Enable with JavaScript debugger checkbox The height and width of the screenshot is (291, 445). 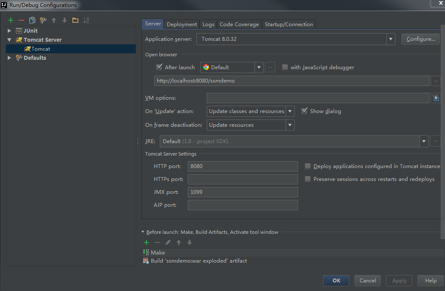tap(285, 67)
